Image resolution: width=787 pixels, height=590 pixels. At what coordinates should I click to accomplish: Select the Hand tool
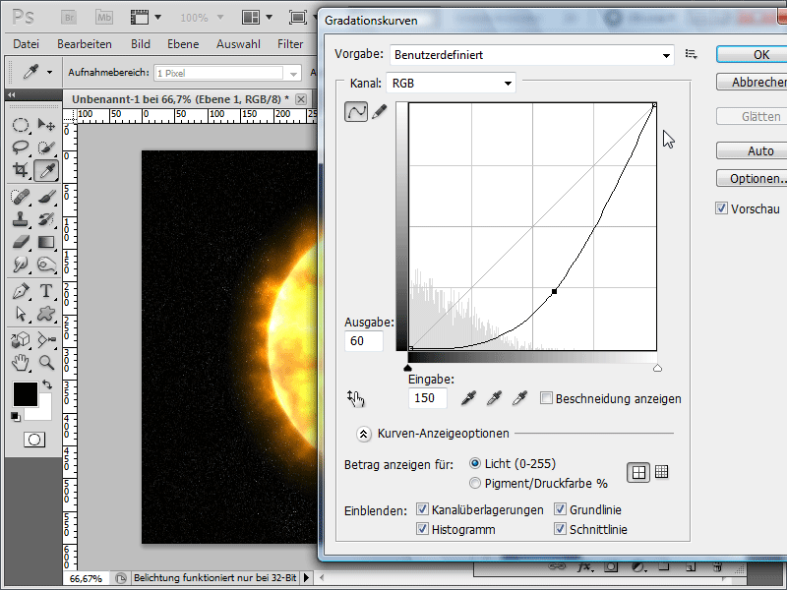click(x=20, y=362)
